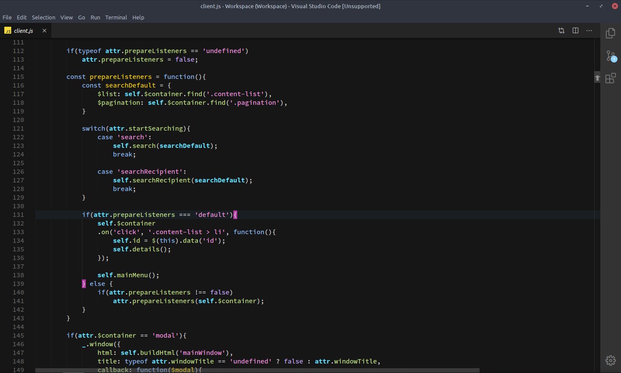Open the Manage settings gear
This screenshot has width=621, height=373.
610,360
